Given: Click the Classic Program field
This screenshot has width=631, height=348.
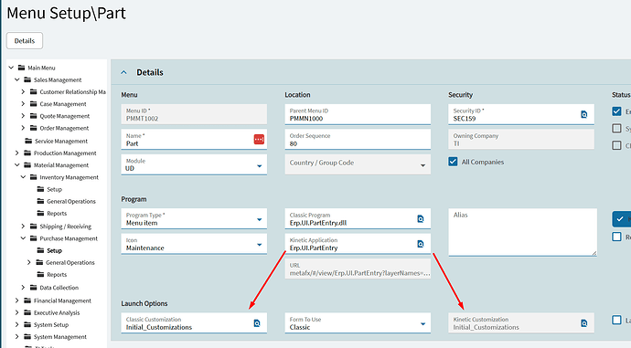Looking at the screenshot, I should pos(358,219).
